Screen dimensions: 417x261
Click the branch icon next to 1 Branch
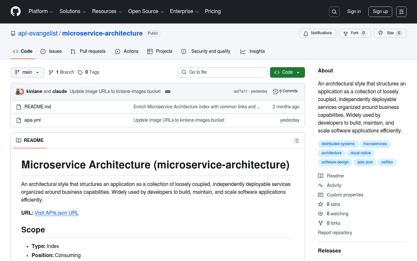coord(51,72)
